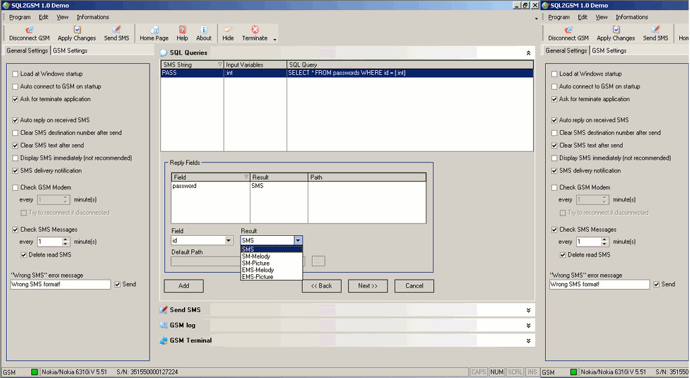The height and width of the screenshot is (378, 690).
Task: Expand the Send SMS section chevron
Action: 528,310
